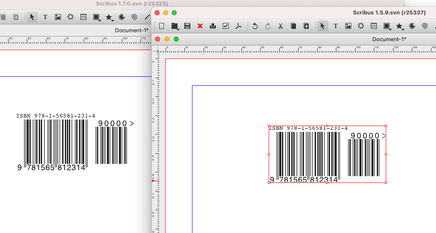436x233 pixels.
Task: Click the Paste icon in Scribus 1.5.9 toolbar
Action: 306,26
